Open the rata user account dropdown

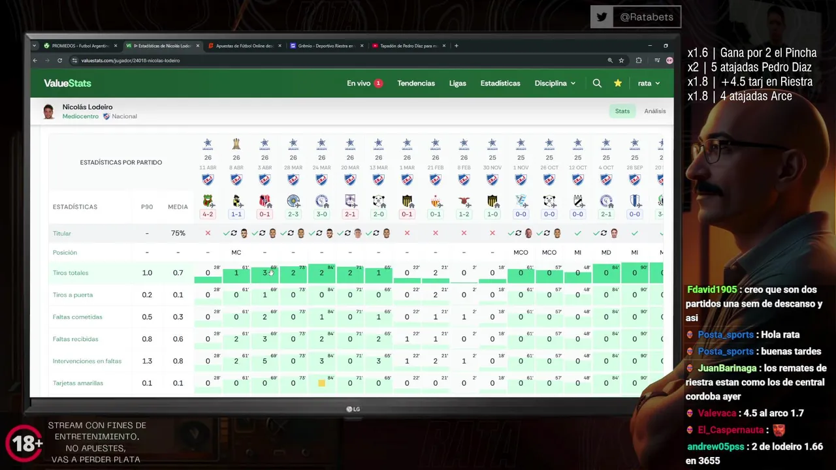649,83
